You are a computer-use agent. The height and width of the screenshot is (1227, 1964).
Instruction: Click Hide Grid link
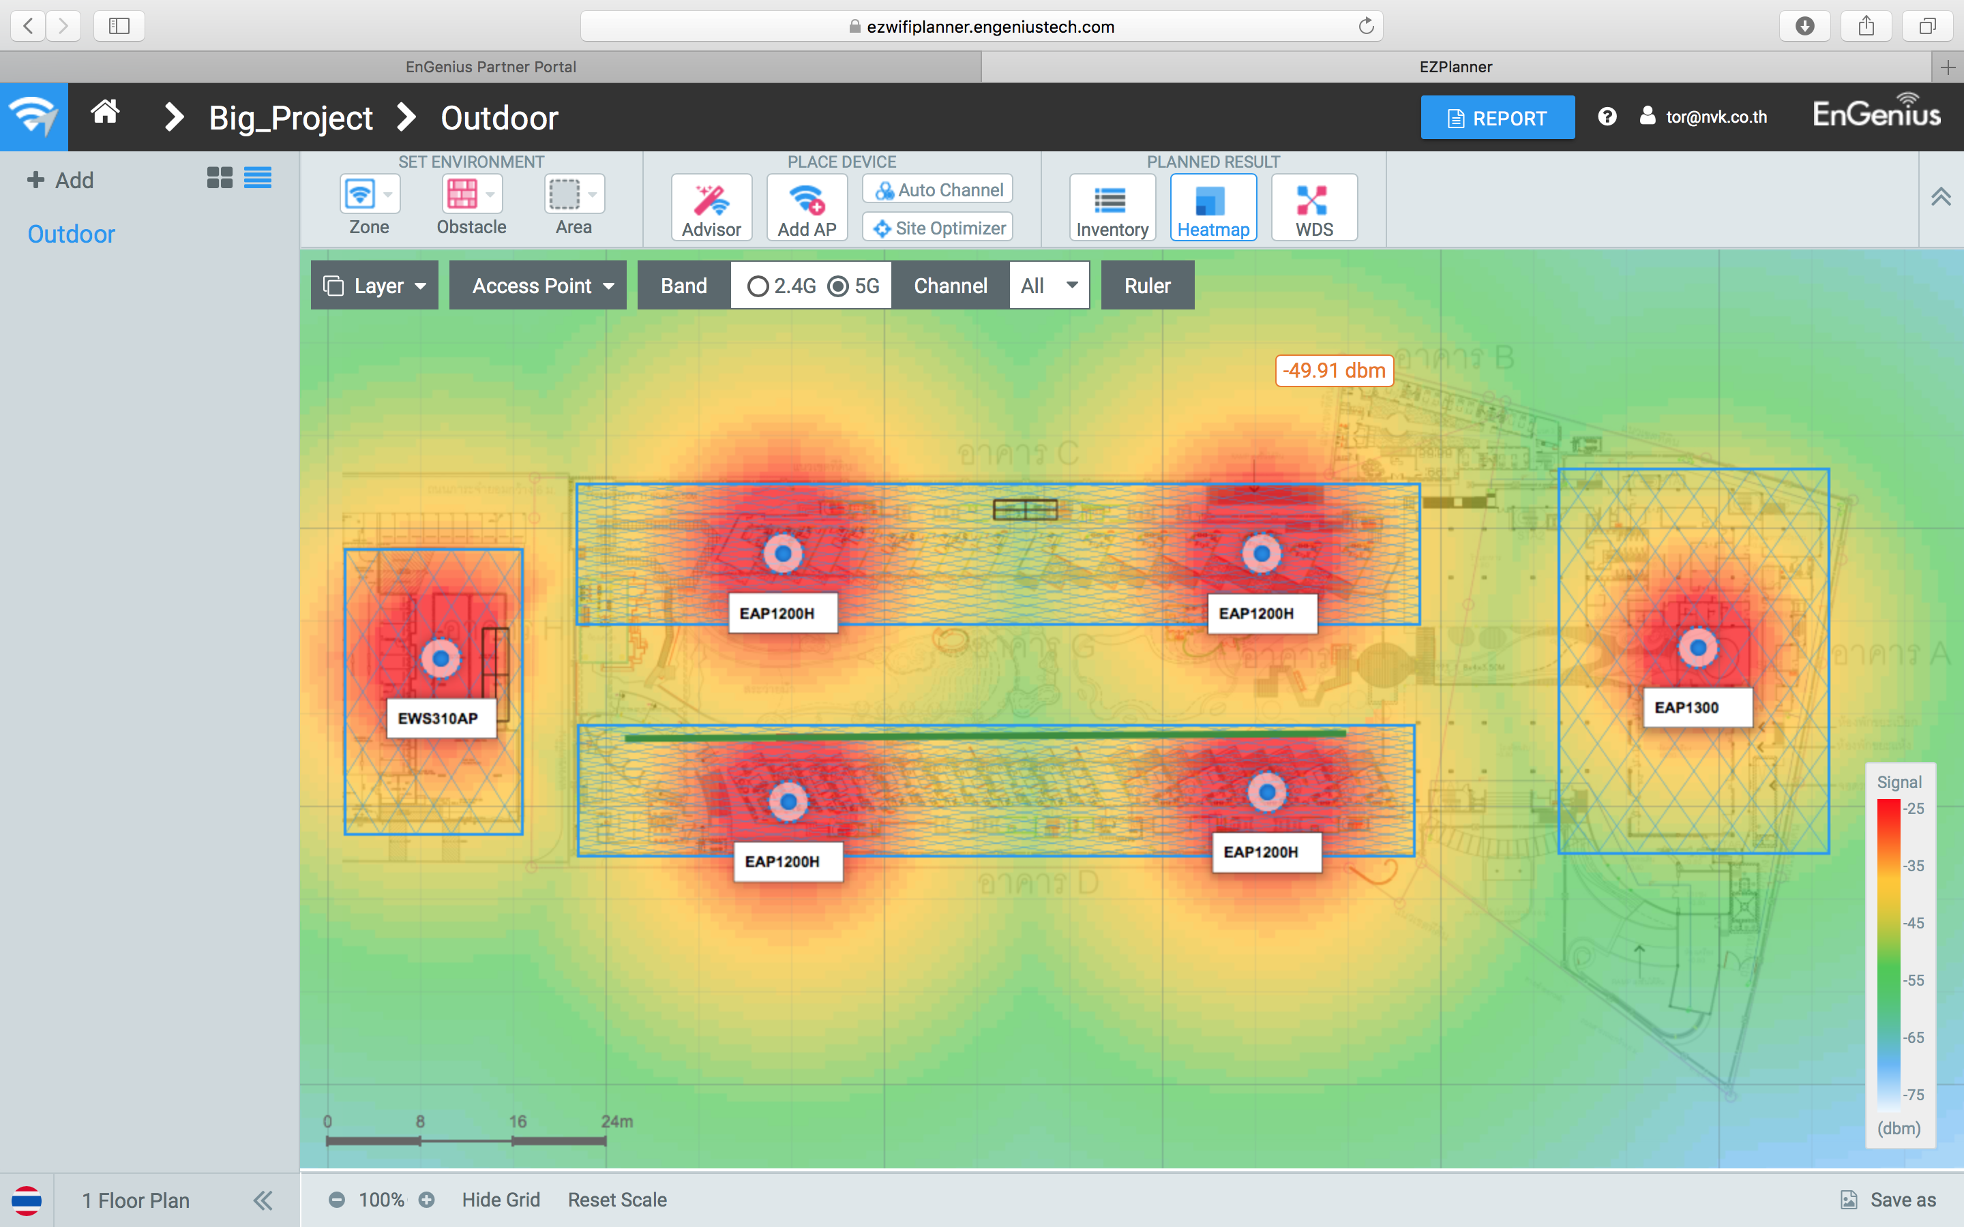[501, 1200]
